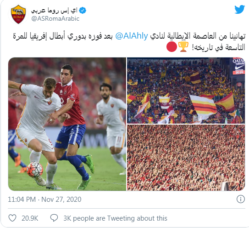Open the Roma fans flags photo

click(186, 91)
